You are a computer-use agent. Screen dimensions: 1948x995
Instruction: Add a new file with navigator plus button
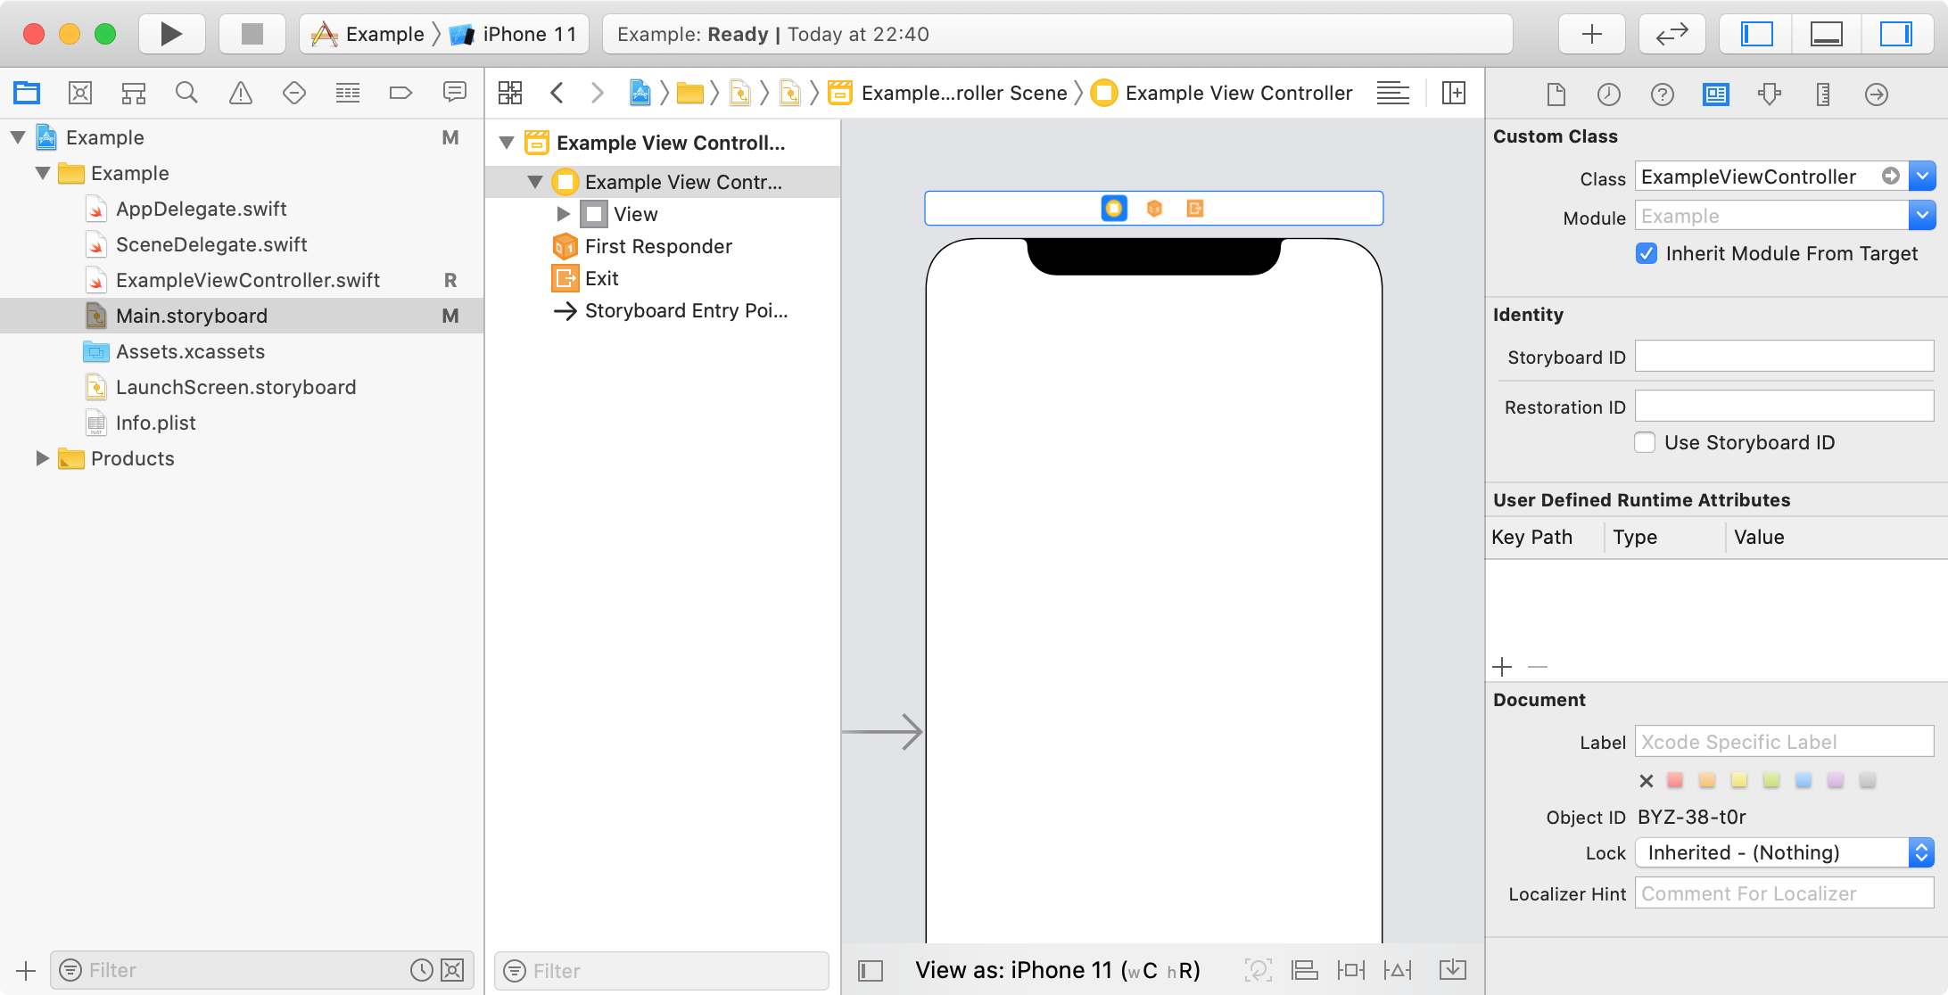coord(26,970)
